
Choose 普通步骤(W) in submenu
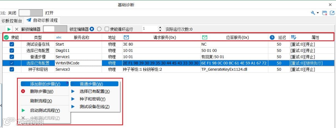click(94, 84)
